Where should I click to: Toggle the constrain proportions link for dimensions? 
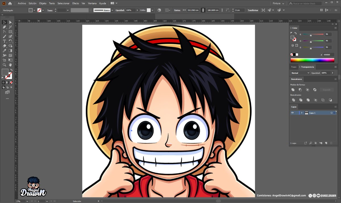(x=203, y=10)
